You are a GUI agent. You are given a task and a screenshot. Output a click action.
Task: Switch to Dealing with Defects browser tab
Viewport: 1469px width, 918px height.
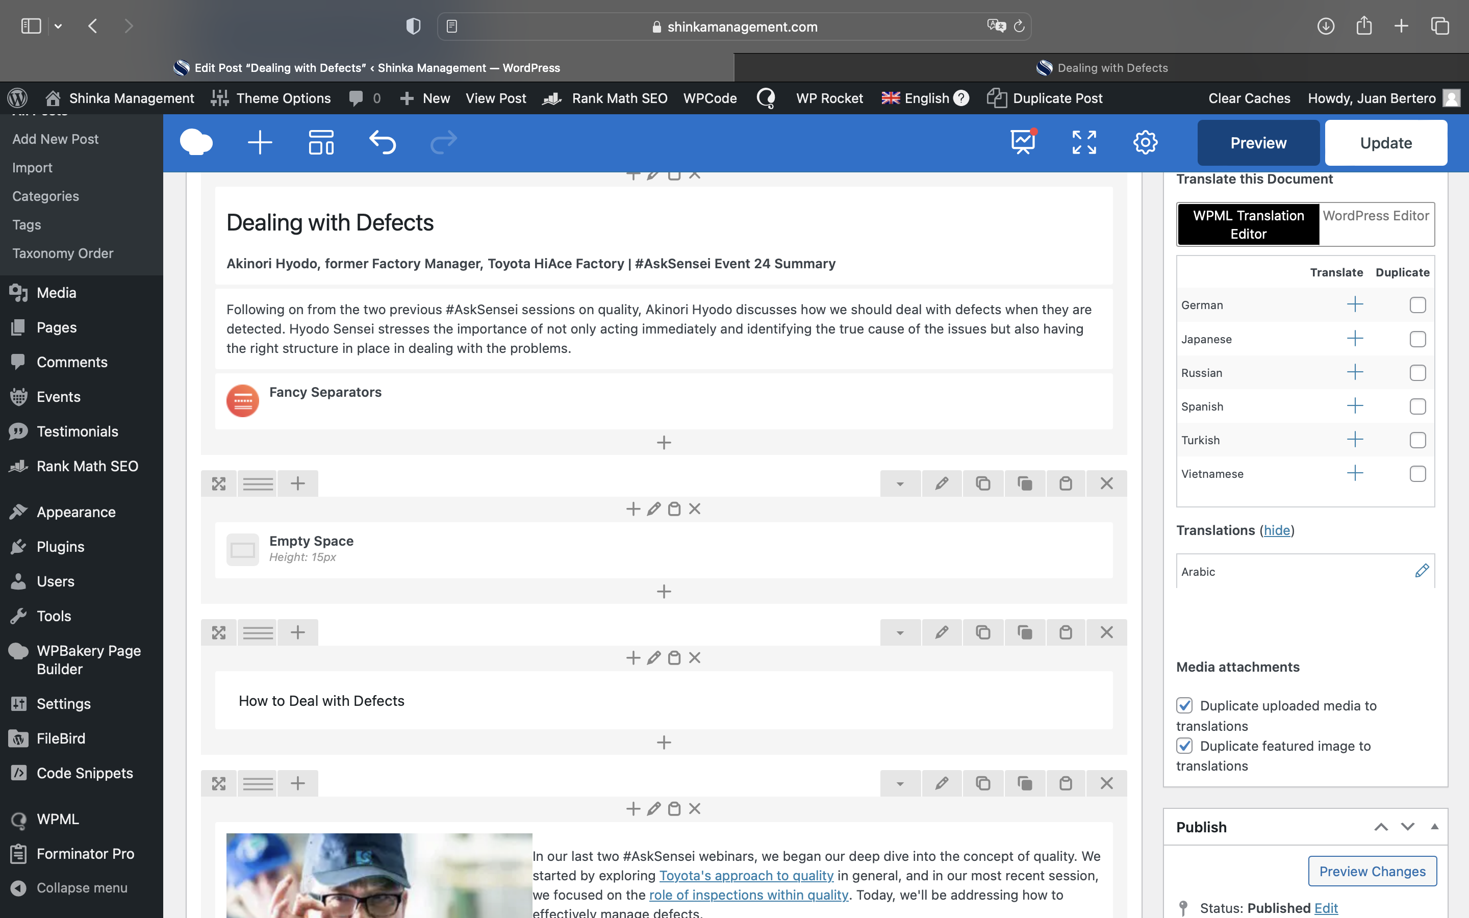coord(1101,67)
